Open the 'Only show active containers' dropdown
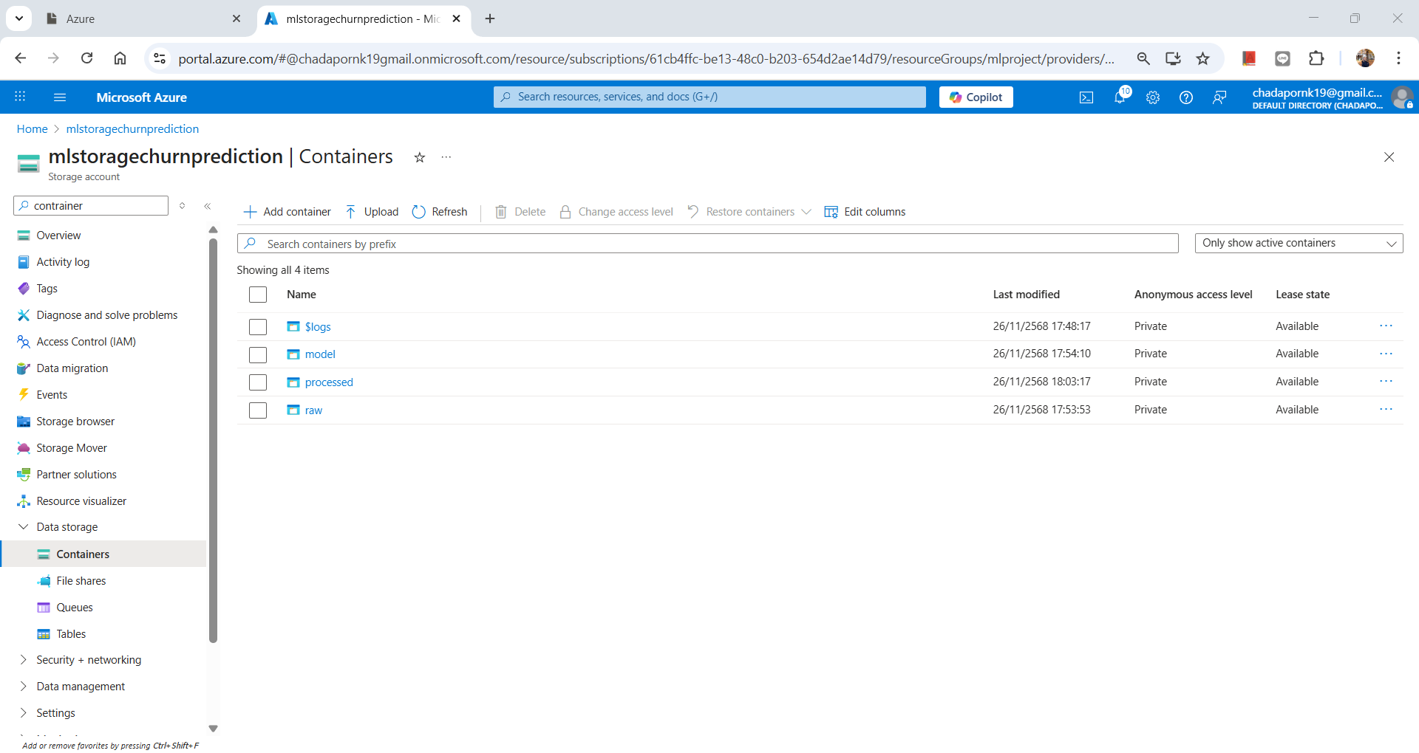Screen dimensions: 1419x753 coord(1299,243)
